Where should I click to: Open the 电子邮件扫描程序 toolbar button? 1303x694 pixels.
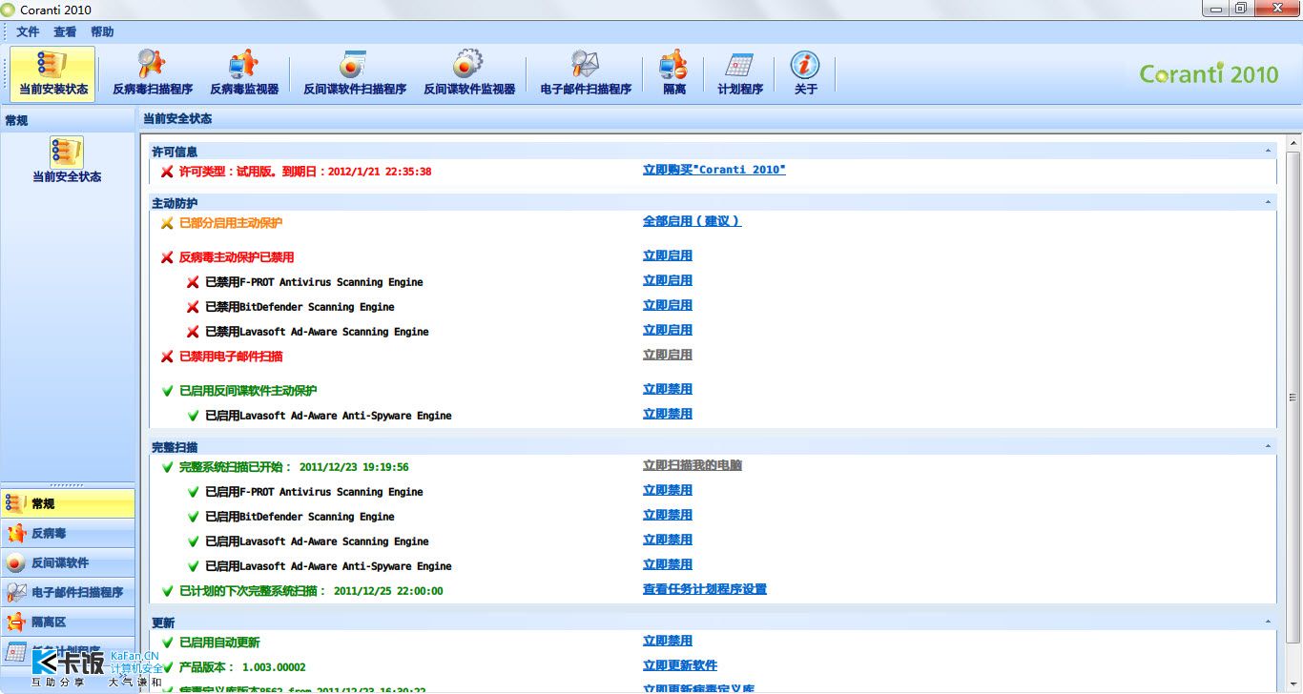[586, 73]
